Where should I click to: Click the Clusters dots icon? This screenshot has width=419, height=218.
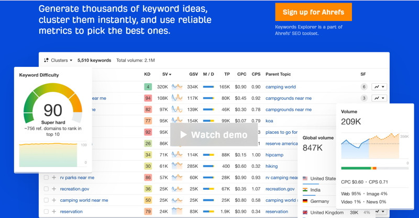(x=46, y=60)
